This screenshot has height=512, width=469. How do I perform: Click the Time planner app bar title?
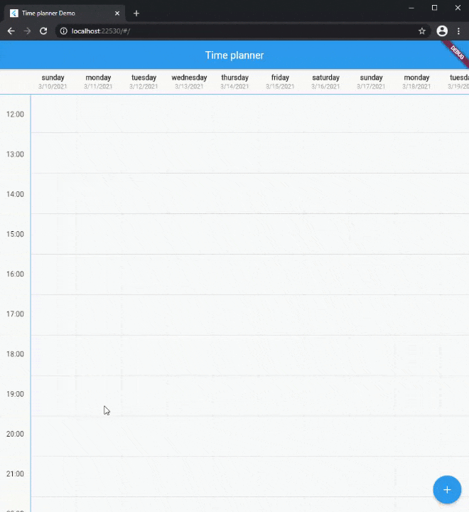pos(234,55)
